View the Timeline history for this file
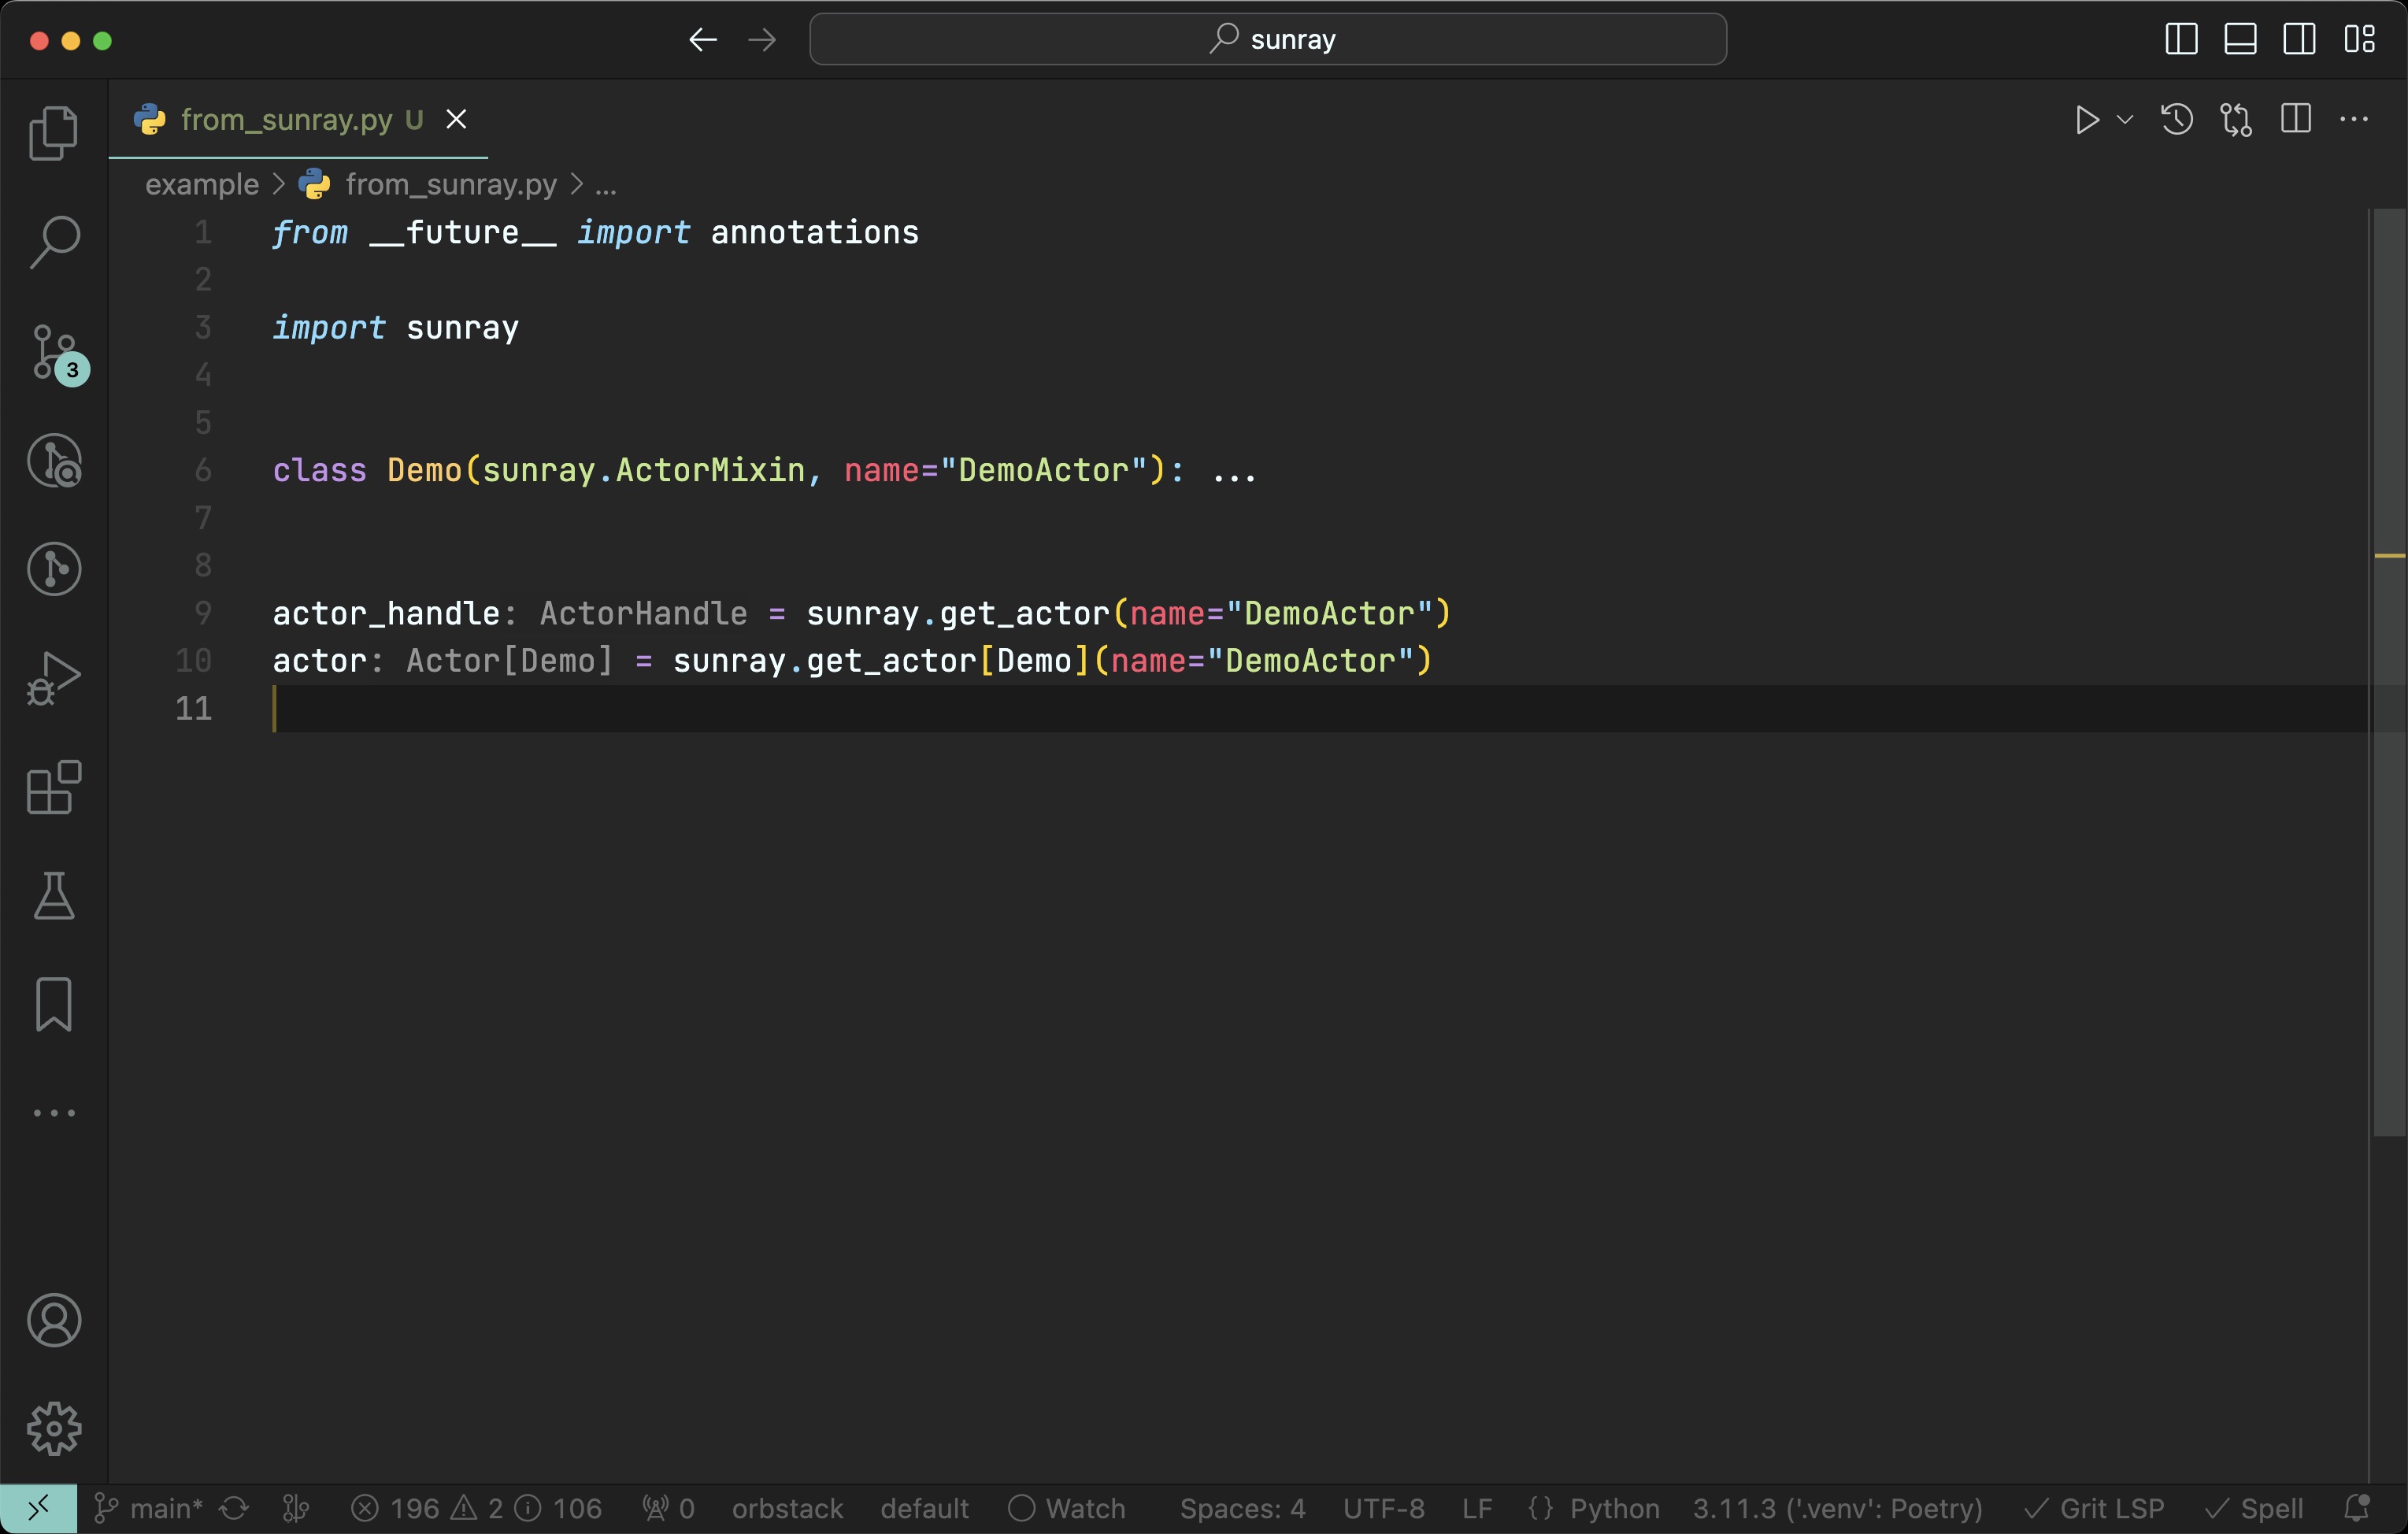2408x1534 pixels. 2176,119
